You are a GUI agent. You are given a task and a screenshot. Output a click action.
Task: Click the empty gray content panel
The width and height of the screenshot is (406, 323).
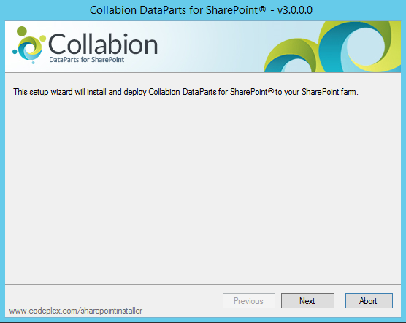203,189
